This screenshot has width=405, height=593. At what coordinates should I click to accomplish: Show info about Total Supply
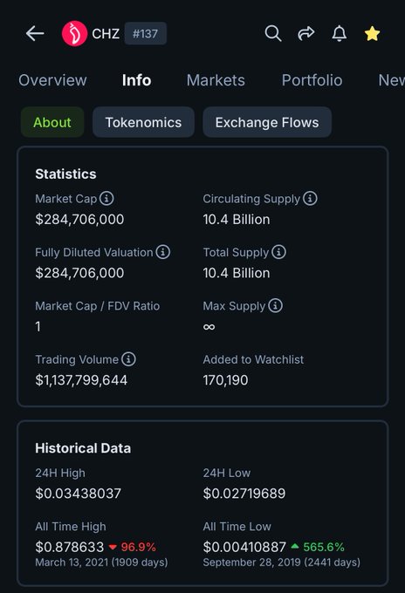pyautogui.click(x=279, y=252)
